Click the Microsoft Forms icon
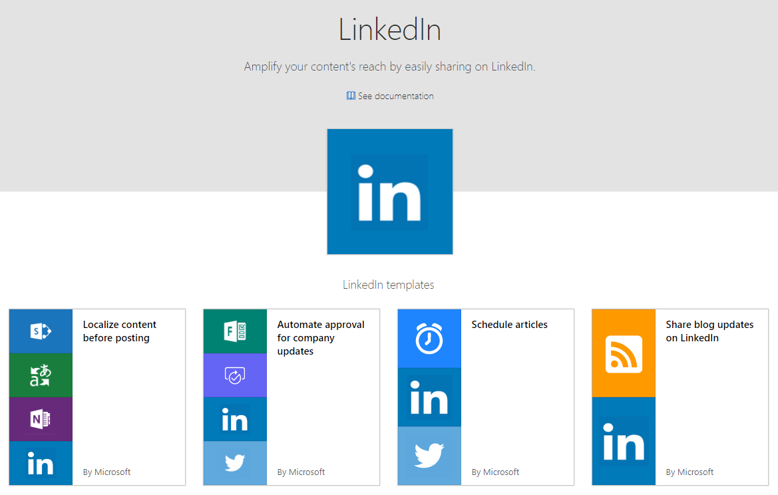The height and width of the screenshot is (495, 778). pos(235,331)
